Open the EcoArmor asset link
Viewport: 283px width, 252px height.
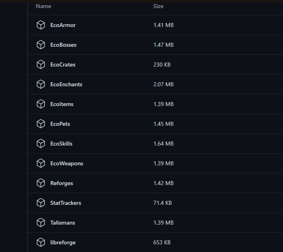(63, 25)
